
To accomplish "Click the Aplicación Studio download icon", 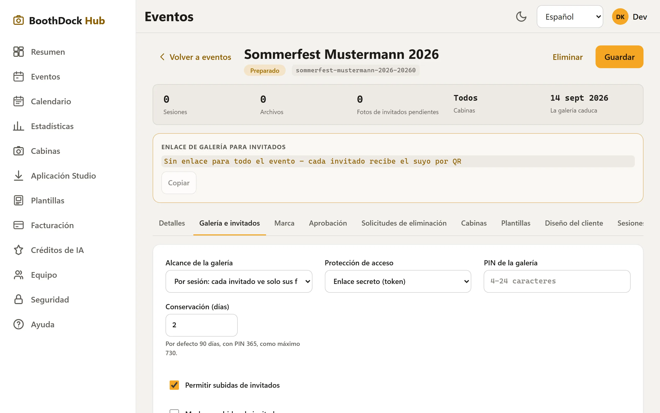I will pyautogui.click(x=19, y=176).
